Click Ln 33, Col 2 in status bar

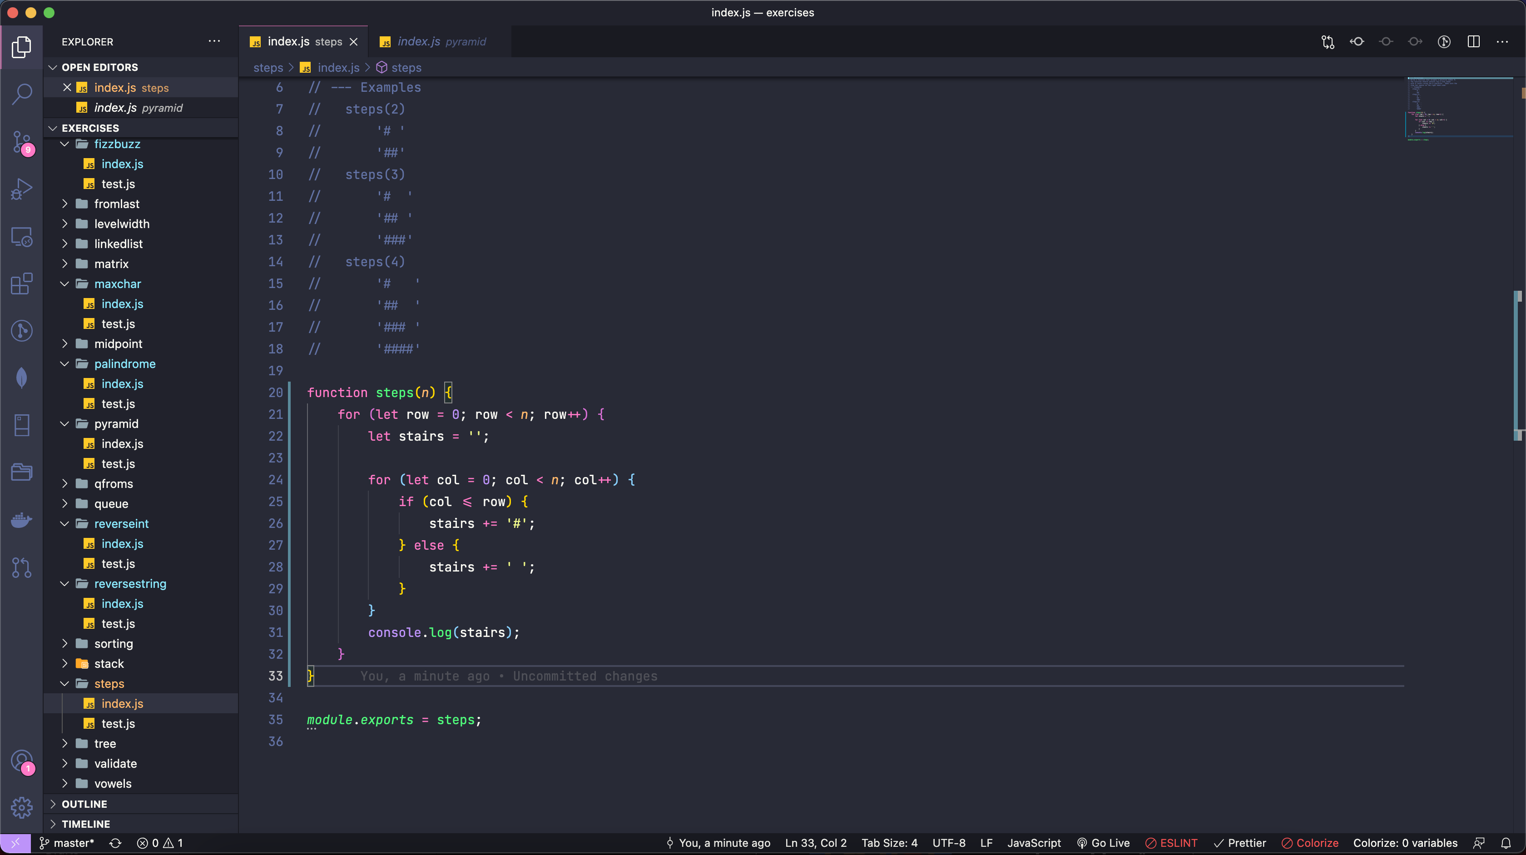pos(816,843)
